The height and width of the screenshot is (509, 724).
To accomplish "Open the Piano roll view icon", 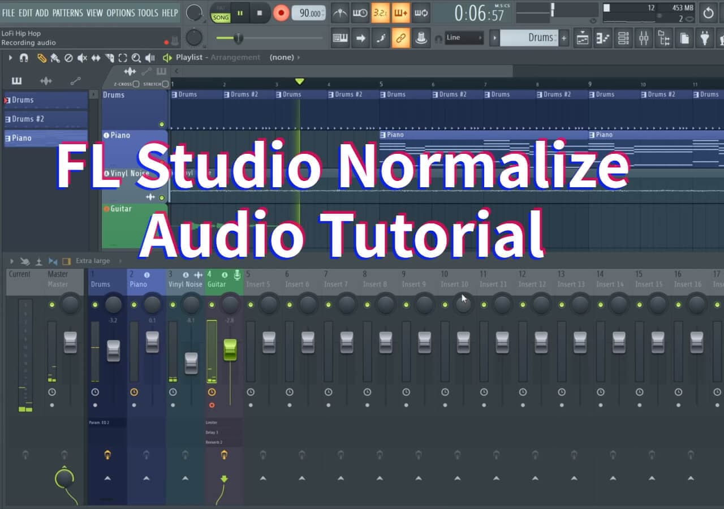I will point(603,38).
